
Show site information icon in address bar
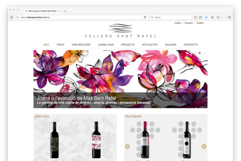click(x=17, y=17)
